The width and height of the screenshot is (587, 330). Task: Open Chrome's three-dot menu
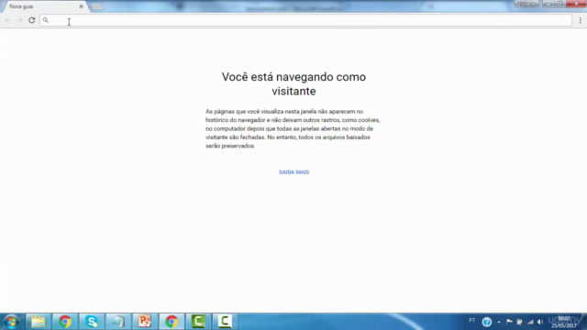pyautogui.click(x=580, y=20)
